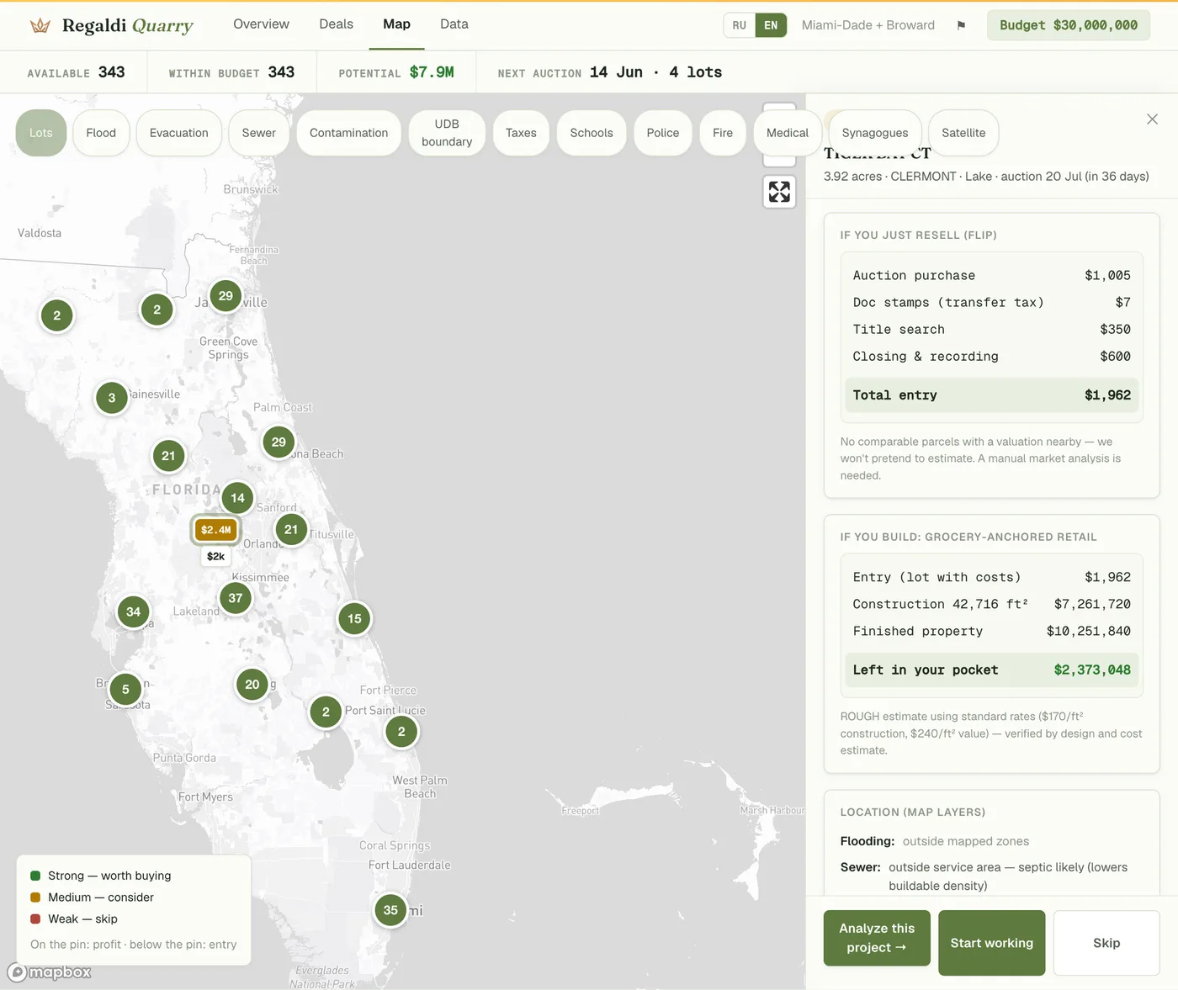Open the Overview tab
The image size is (1178, 990).
[x=261, y=24]
